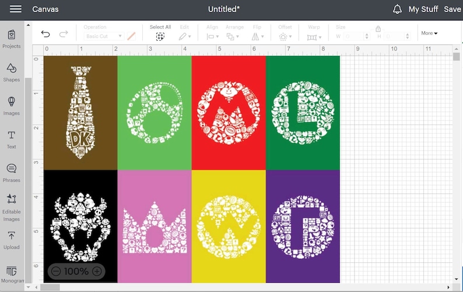Open the Images library
The width and height of the screenshot is (463, 292).
pos(12,106)
